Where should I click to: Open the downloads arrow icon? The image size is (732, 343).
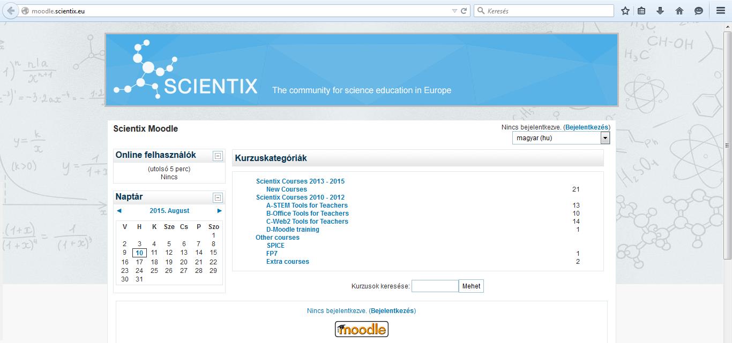(x=660, y=11)
